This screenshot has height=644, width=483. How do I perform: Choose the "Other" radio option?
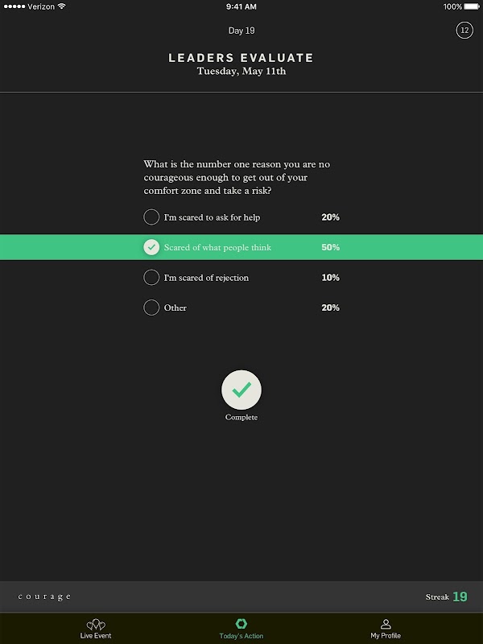click(x=151, y=308)
